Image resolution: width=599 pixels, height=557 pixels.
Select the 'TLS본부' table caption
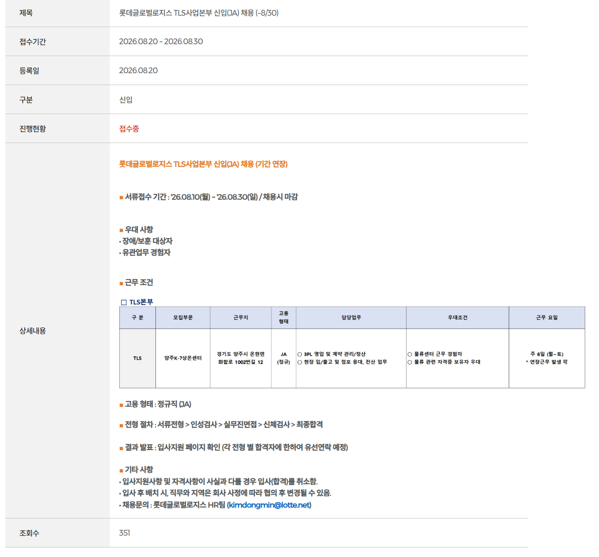coord(137,302)
